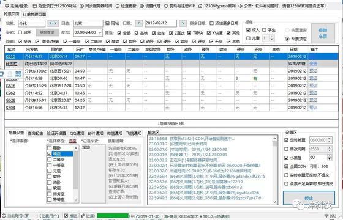Click the output log vertical scrollbar
This screenshot has height=220, width=343.
click(x=275, y=170)
